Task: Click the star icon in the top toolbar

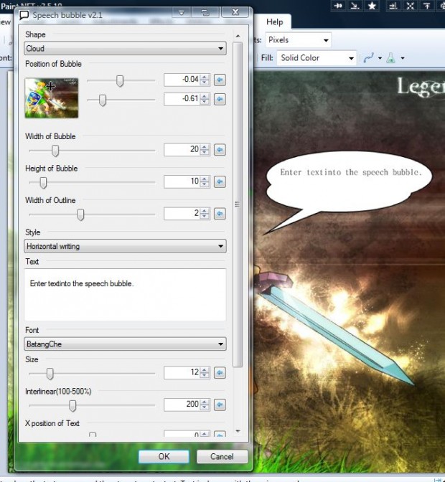Action: pos(372,6)
